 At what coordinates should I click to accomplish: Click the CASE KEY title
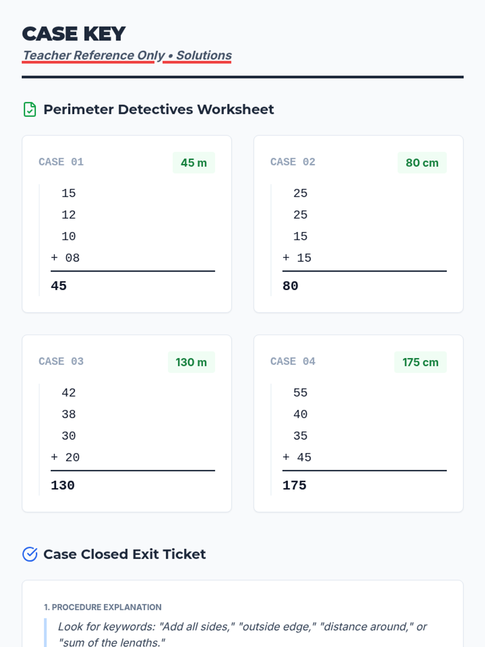[74, 34]
